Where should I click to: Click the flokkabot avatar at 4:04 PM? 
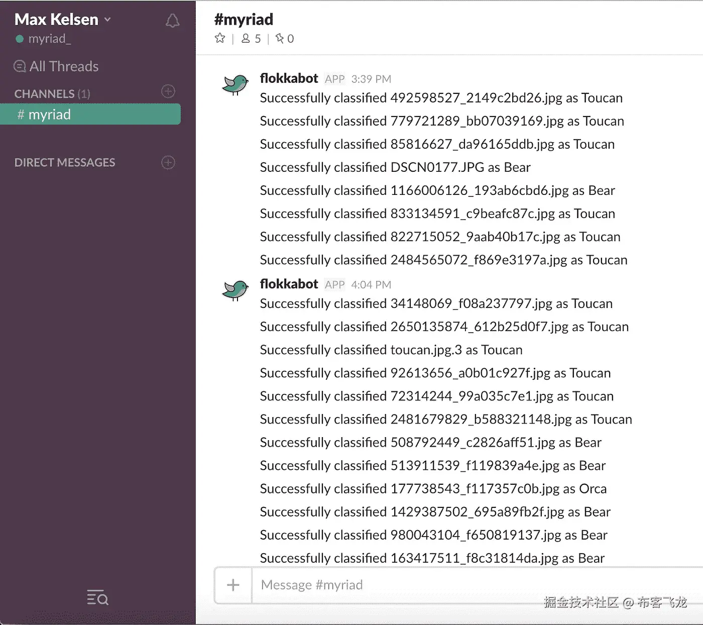click(236, 290)
